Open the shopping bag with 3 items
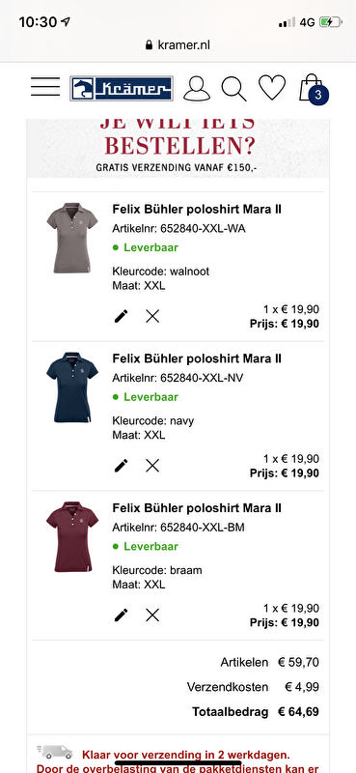356x773 pixels. [314, 89]
